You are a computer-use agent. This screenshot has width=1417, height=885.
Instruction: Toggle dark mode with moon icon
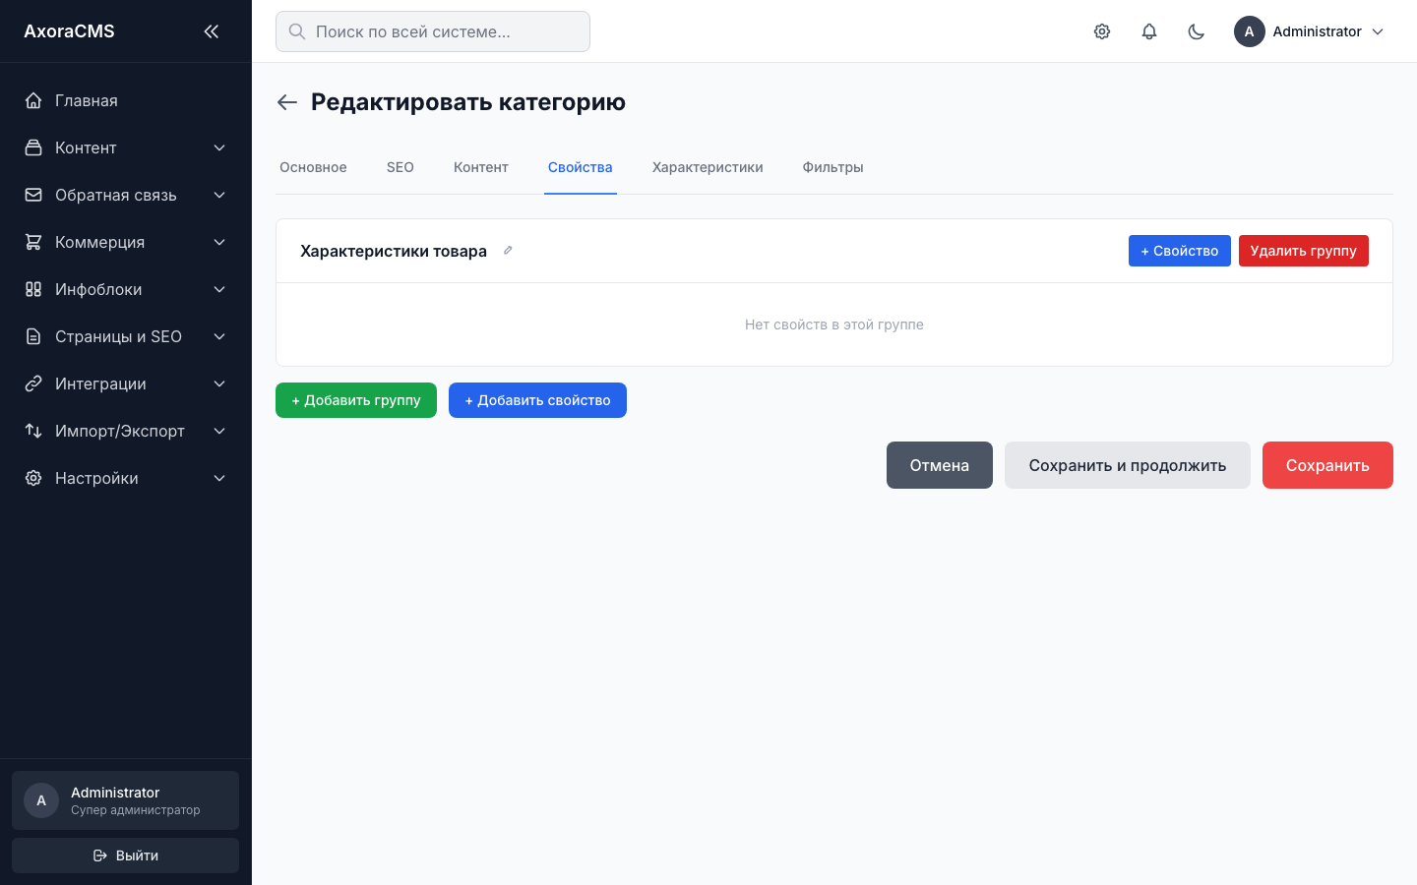point(1197,31)
